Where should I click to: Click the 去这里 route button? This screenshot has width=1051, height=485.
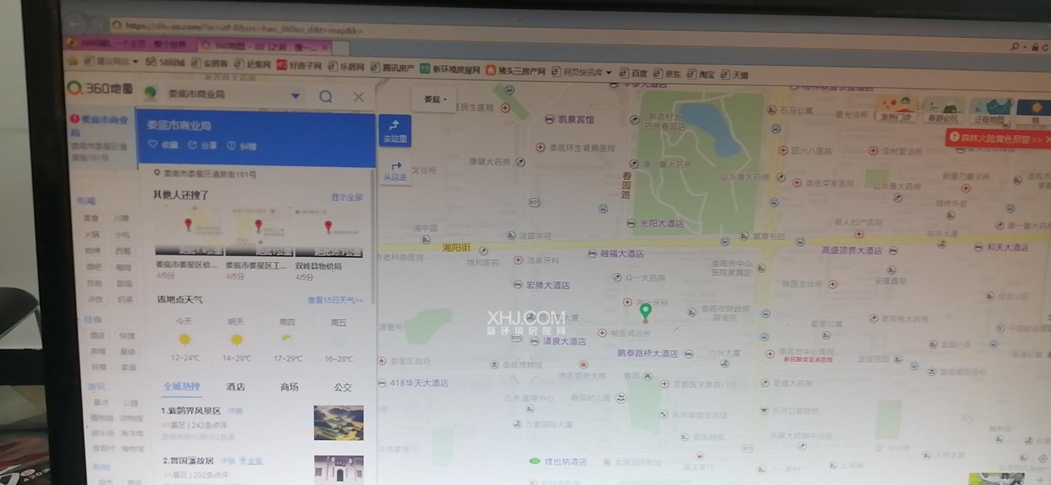[x=395, y=131]
